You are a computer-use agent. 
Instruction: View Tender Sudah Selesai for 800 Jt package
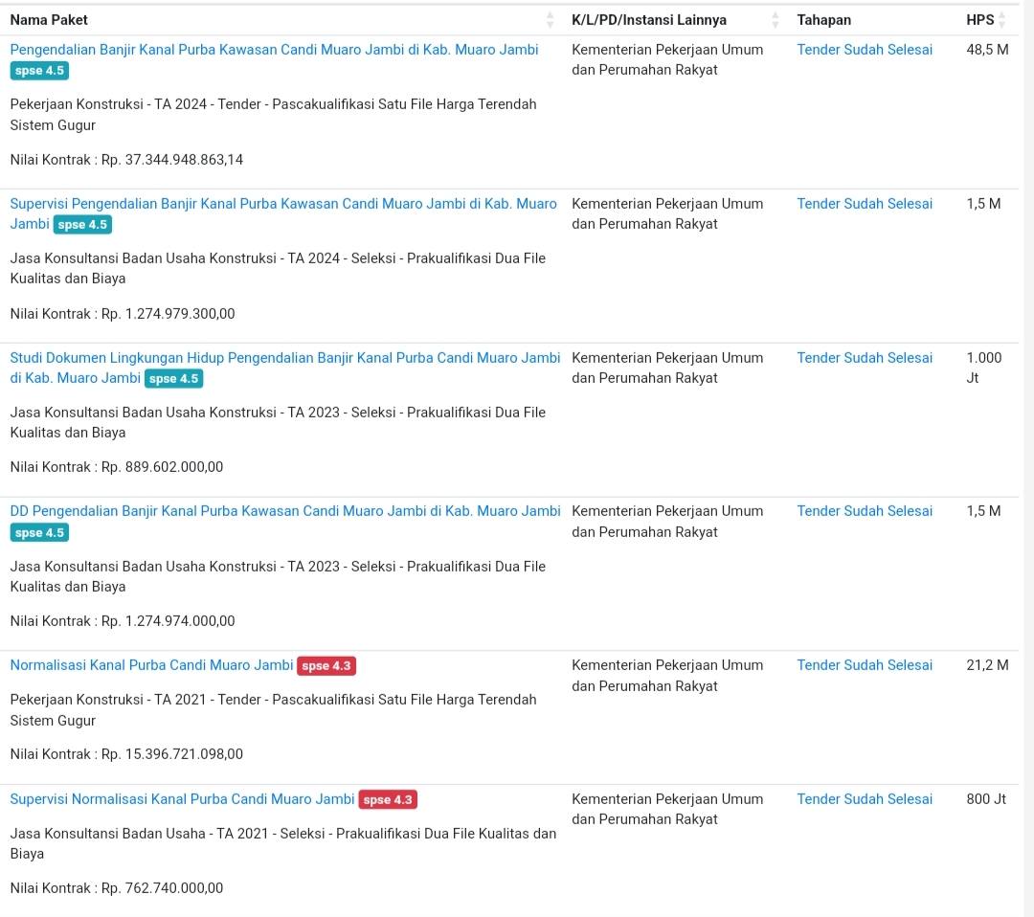pos(865,799)
